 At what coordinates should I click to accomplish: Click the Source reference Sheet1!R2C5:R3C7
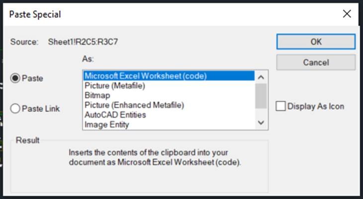(x=83, y=42)
